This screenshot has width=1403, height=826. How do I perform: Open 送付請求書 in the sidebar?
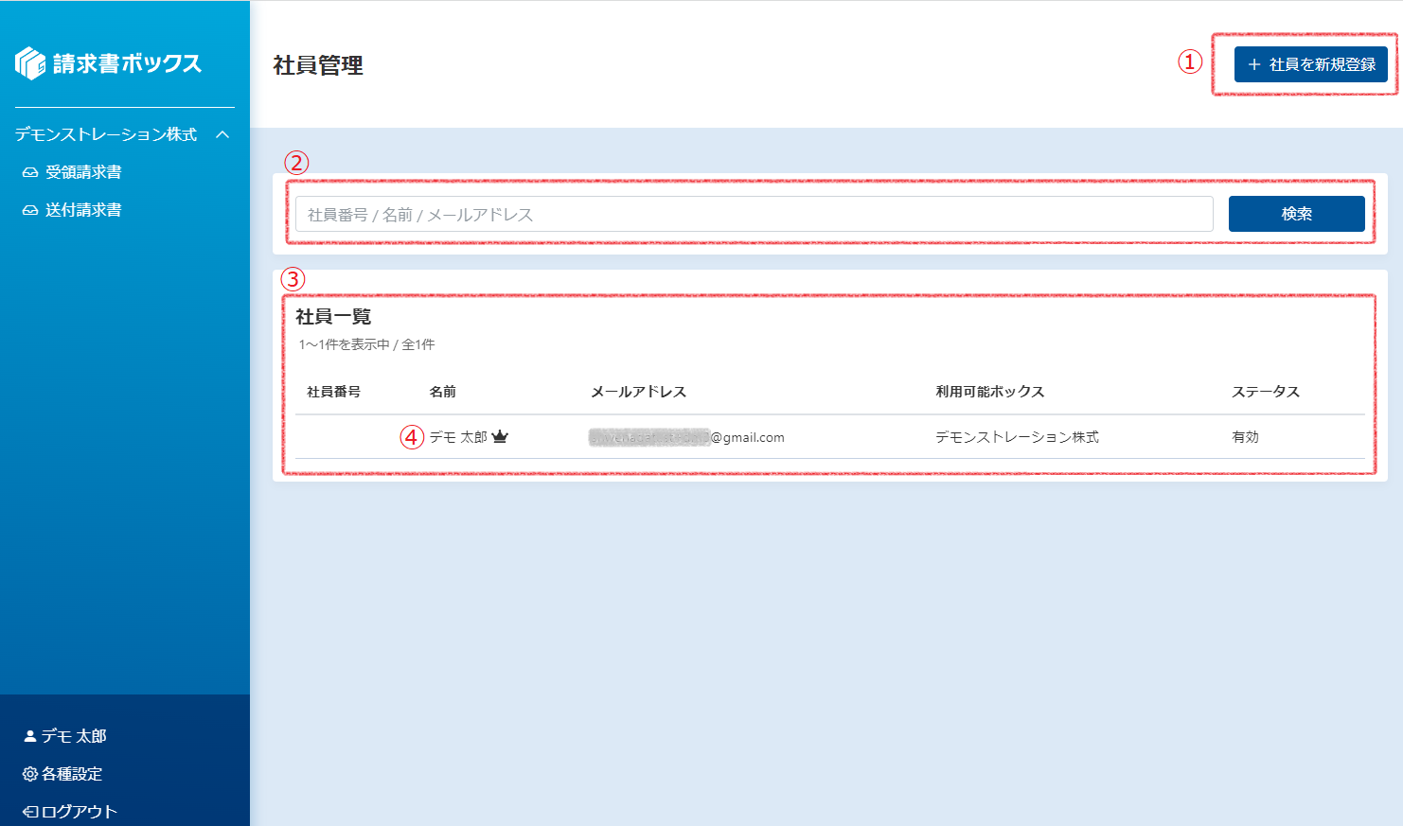(x=83, y=210)
